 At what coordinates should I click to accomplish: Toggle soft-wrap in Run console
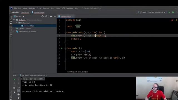pos(19,87)
